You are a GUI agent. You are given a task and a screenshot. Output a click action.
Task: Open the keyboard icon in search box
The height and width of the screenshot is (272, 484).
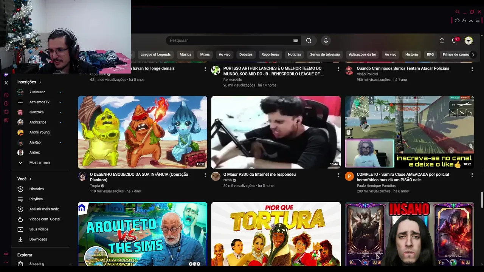296,40
